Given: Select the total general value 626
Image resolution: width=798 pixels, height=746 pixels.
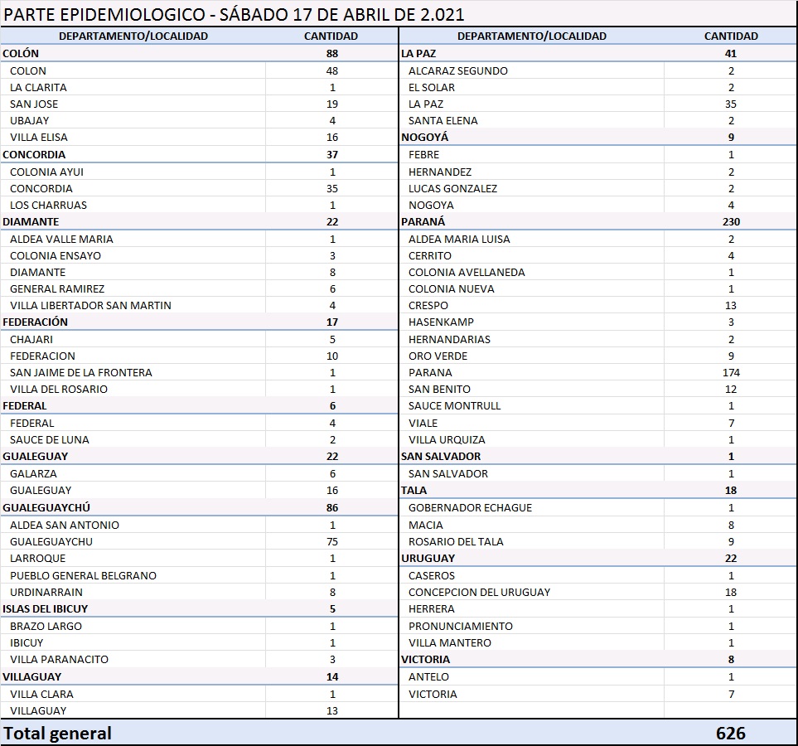Looking at the screenshot, I should [730, 734].
